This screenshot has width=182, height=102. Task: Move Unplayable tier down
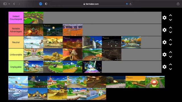point(171,69)
